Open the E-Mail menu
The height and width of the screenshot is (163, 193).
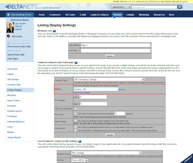[83, 15]
